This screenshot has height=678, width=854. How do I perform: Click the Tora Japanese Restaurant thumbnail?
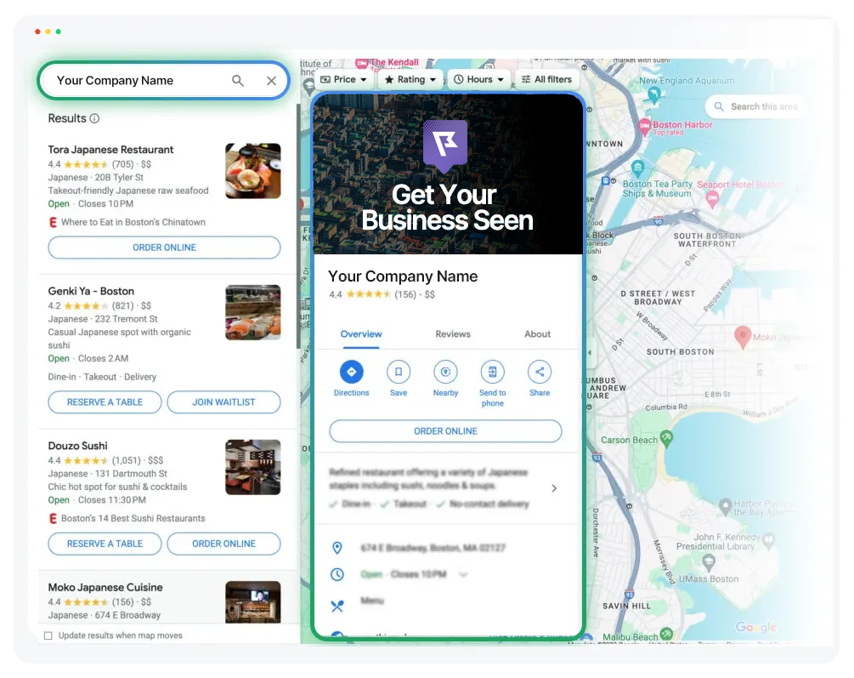[252, 171]
